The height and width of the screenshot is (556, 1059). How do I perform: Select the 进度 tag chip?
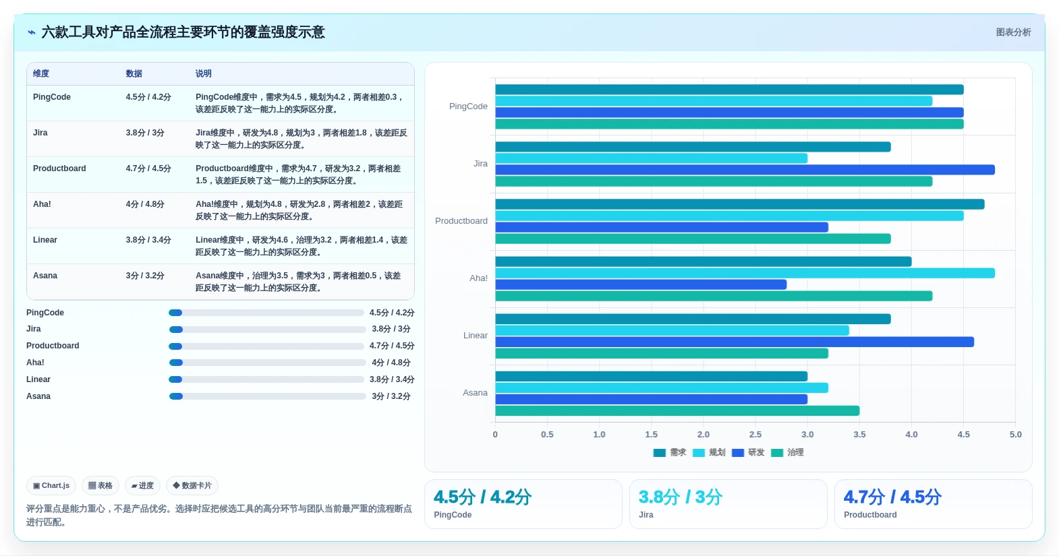[x=142, y=485]
